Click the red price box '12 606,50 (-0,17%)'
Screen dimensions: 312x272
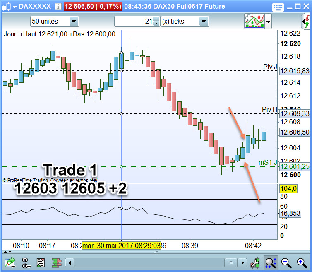click(x=93, y=6)
